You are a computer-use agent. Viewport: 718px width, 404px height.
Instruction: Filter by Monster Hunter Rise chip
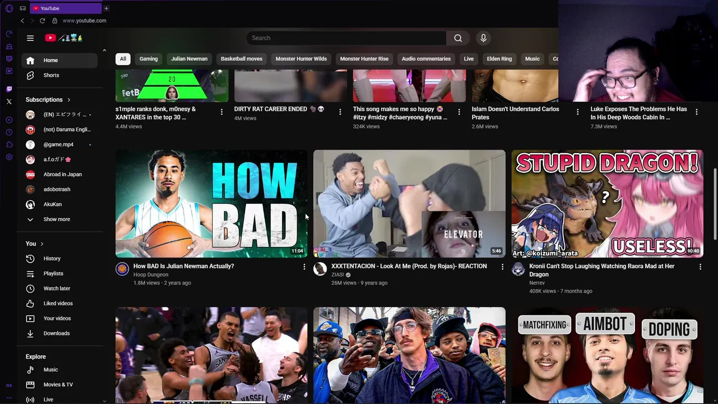click(364, 59)
